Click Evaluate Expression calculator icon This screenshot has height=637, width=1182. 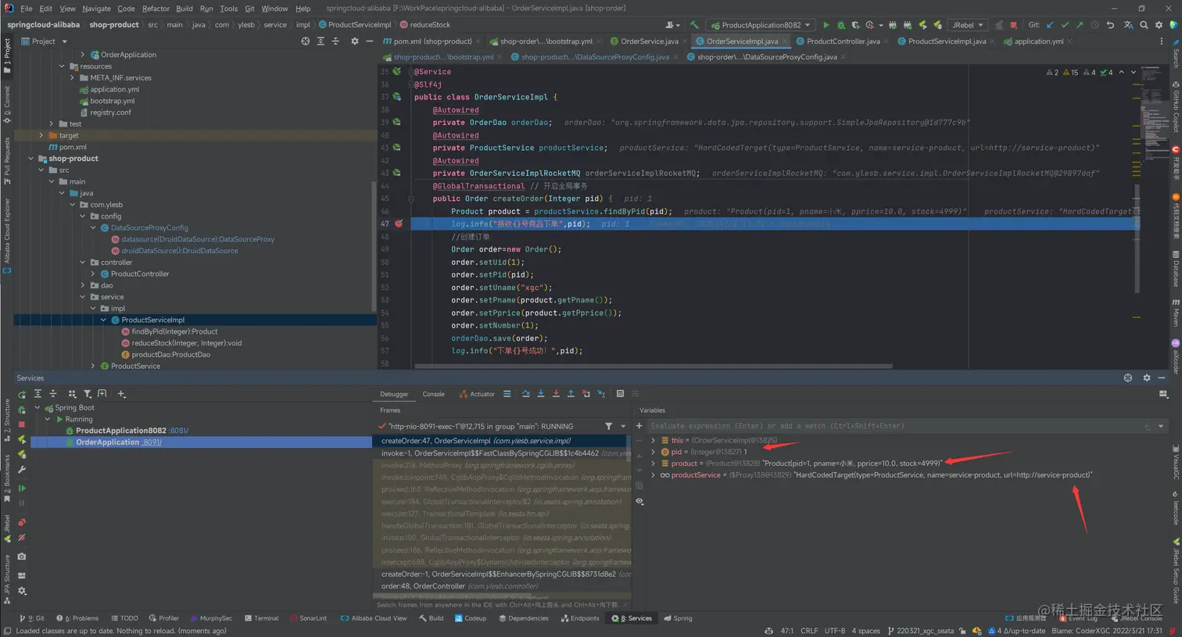click(620, 394)
